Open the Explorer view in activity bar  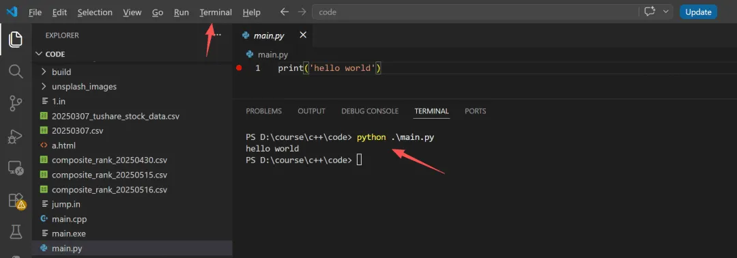[x=16, y=39]
